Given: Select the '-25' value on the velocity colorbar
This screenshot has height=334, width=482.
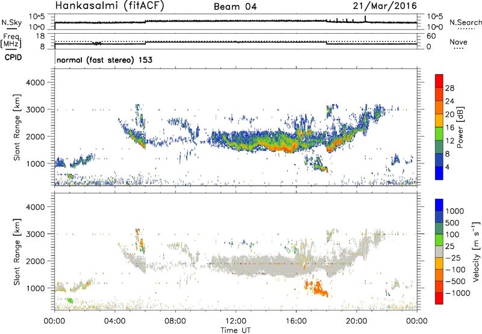Looking at the screenshot, I should (x=453, y=257).
